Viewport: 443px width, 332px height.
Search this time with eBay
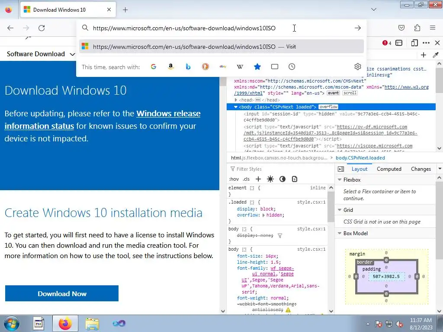(223, 67)
